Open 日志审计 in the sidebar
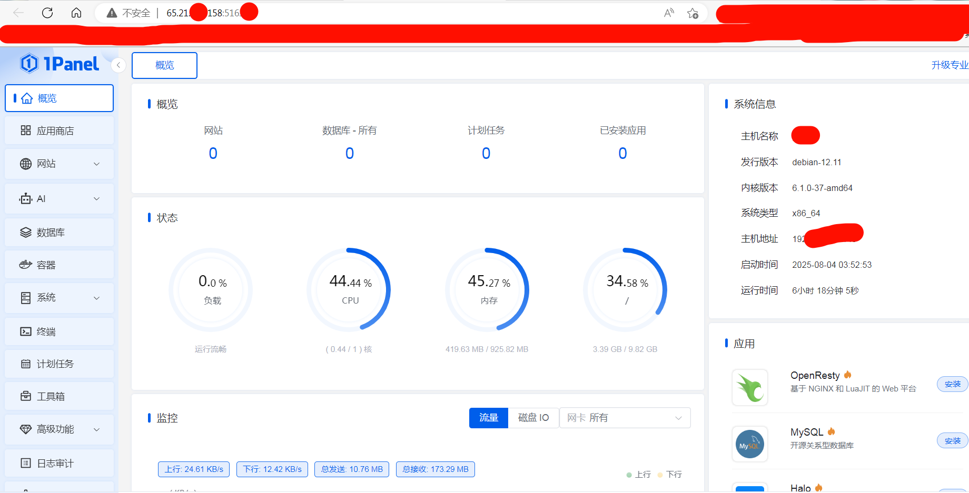The image size is (969, 493). coord(60,463)
